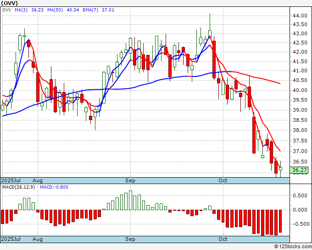The width and height of the screenshot is (312, 250).
Task: Click the 42.00 price axis label
Action: [300, 52]
